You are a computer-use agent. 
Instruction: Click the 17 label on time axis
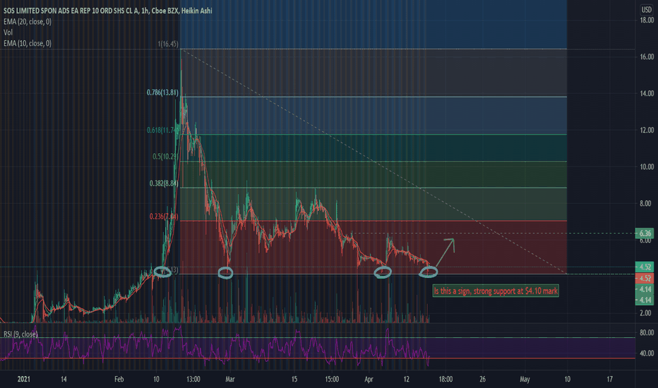[610, 380]
